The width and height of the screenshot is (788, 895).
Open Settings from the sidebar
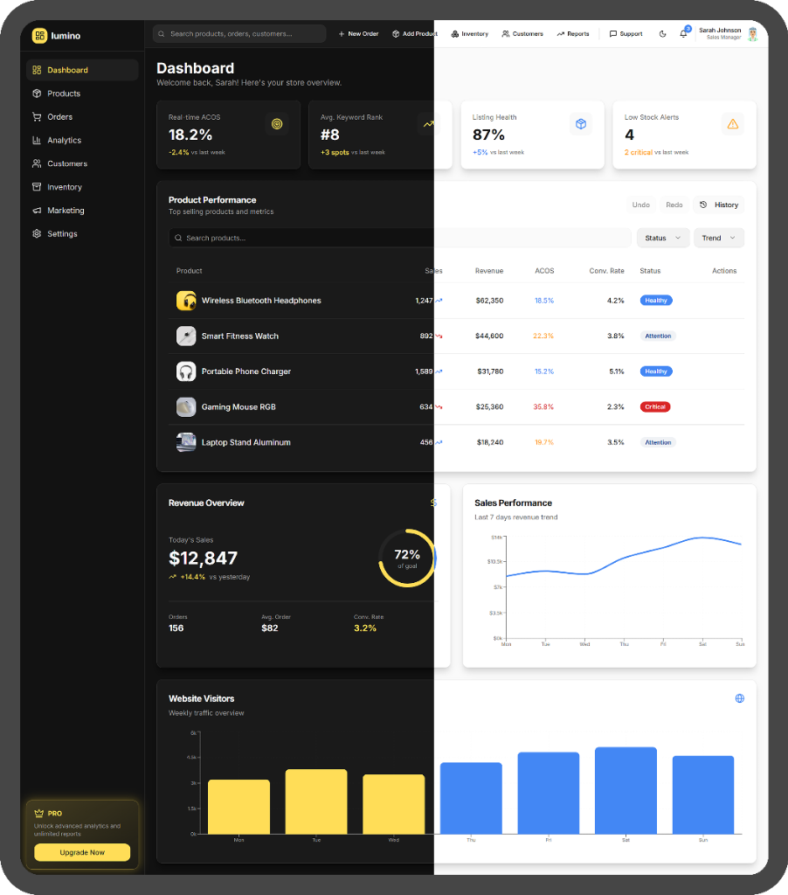pyautogui.click(x=35, y=233)
